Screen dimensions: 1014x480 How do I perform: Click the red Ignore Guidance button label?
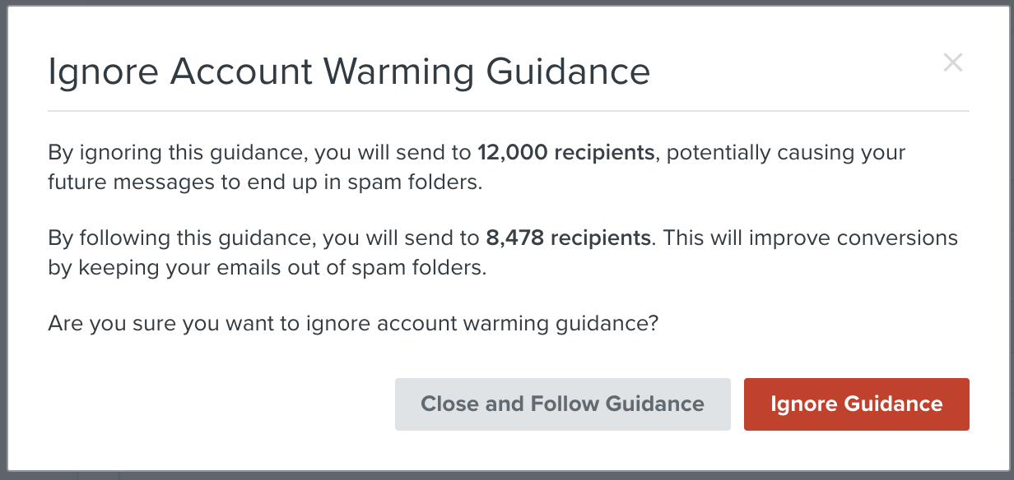856,404
